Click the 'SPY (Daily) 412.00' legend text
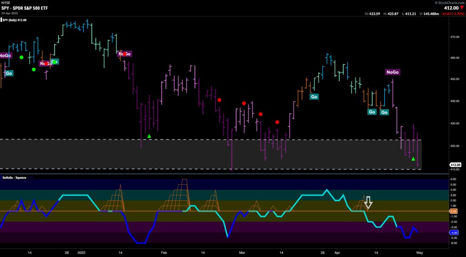The height and width of the screenshot is (257, 466). click(x=15, y=20)
